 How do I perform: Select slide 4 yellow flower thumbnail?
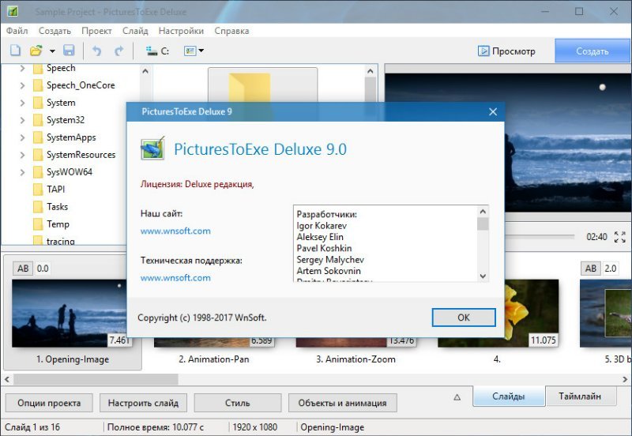point(532,313)
